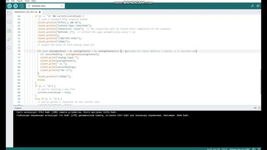
Task: Click the currentLineIsBlank = true line
Action: 54,92
